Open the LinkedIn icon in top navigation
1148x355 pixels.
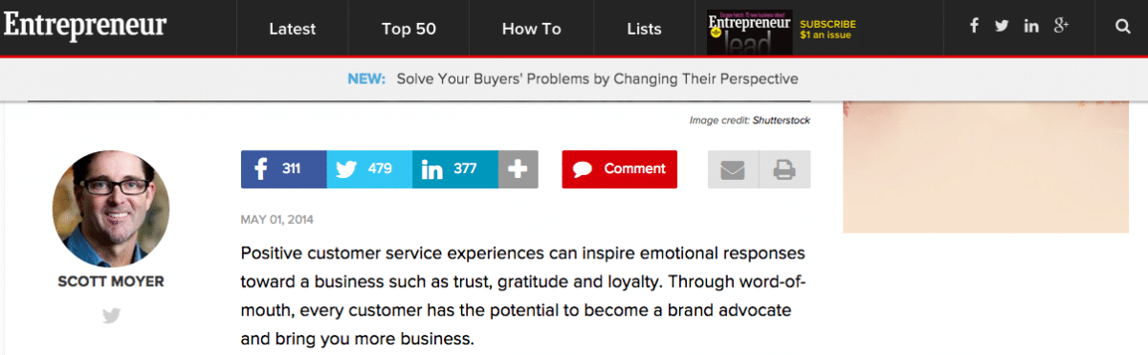click(1031, 27)
